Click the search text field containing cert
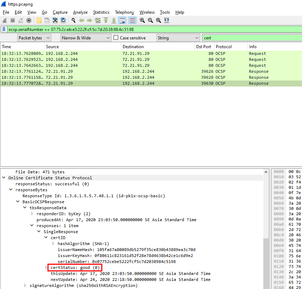The image size is (302, 289). (x=252, y=38)
